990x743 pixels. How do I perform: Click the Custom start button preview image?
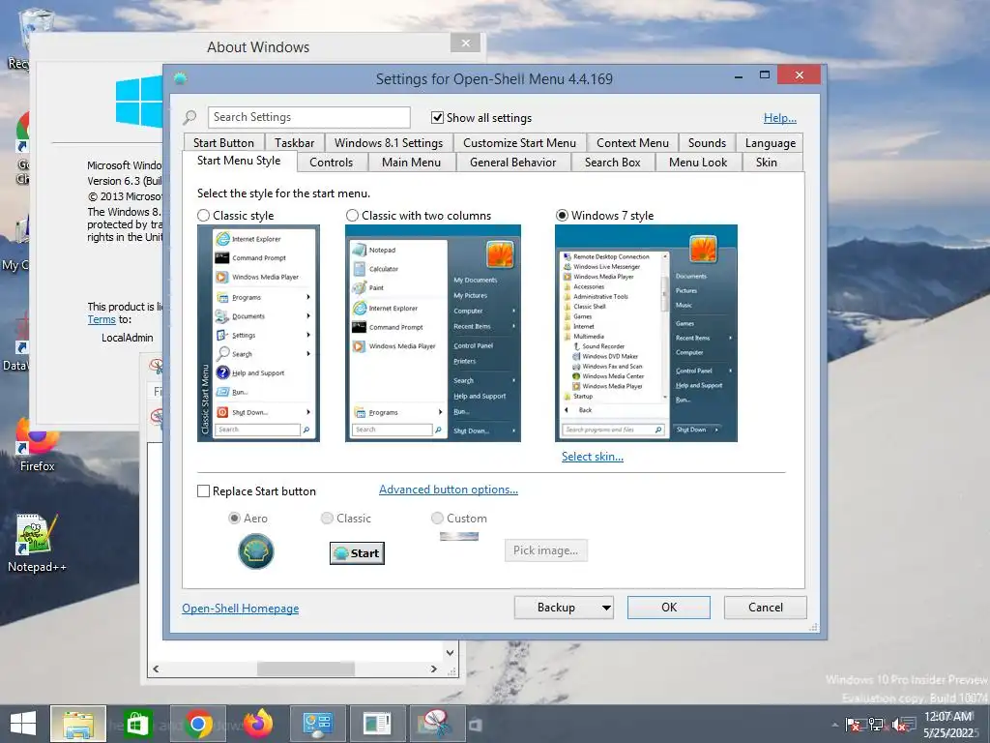(x=459, y=536)
